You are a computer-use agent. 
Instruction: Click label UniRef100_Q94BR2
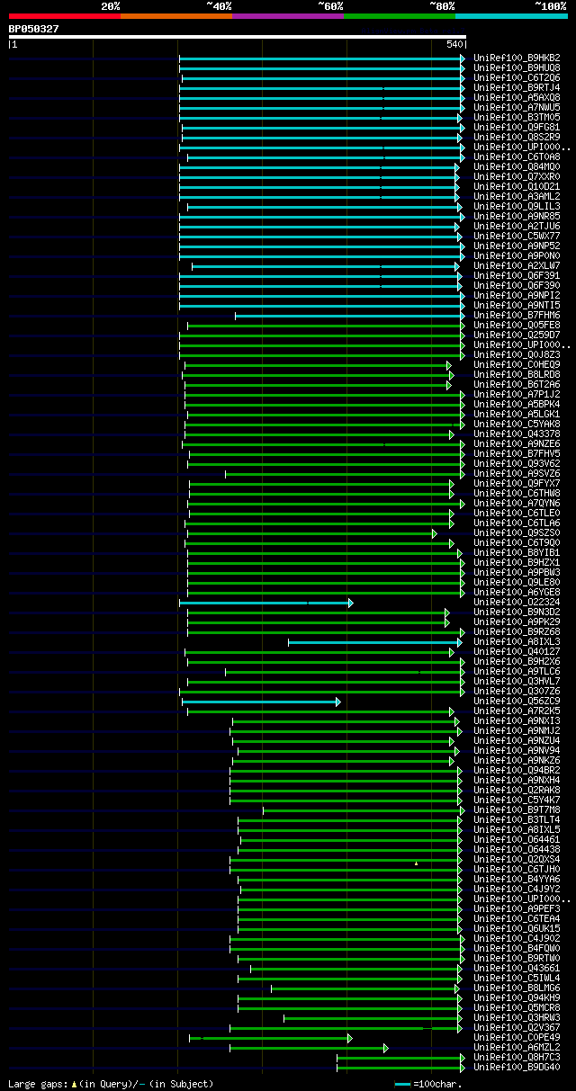coord(517,770)
